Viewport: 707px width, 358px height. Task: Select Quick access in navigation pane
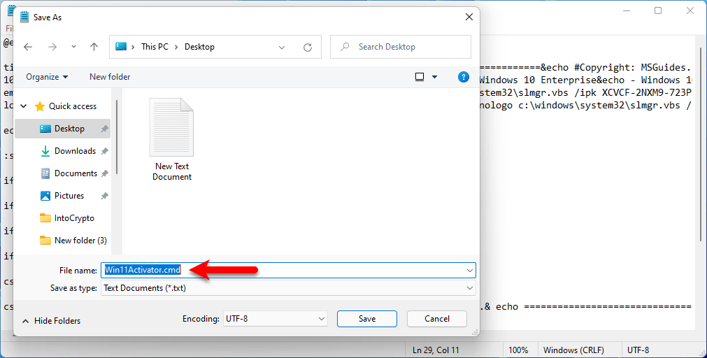pyautogui.click(x=66, y=106)
